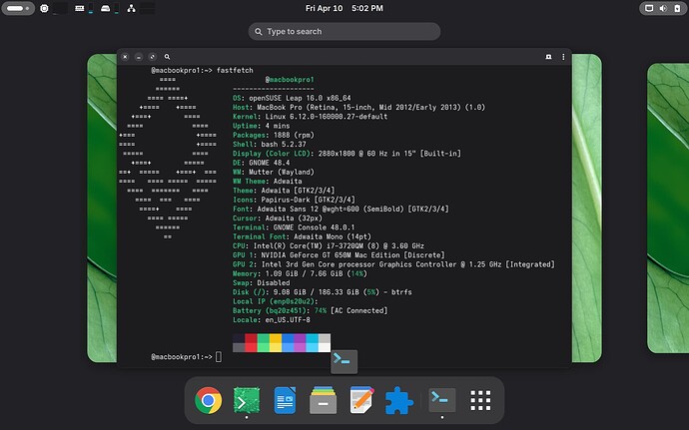Click the purple color block in fastfetch output
The image size is (689, 430).
(x=300, y=342)
